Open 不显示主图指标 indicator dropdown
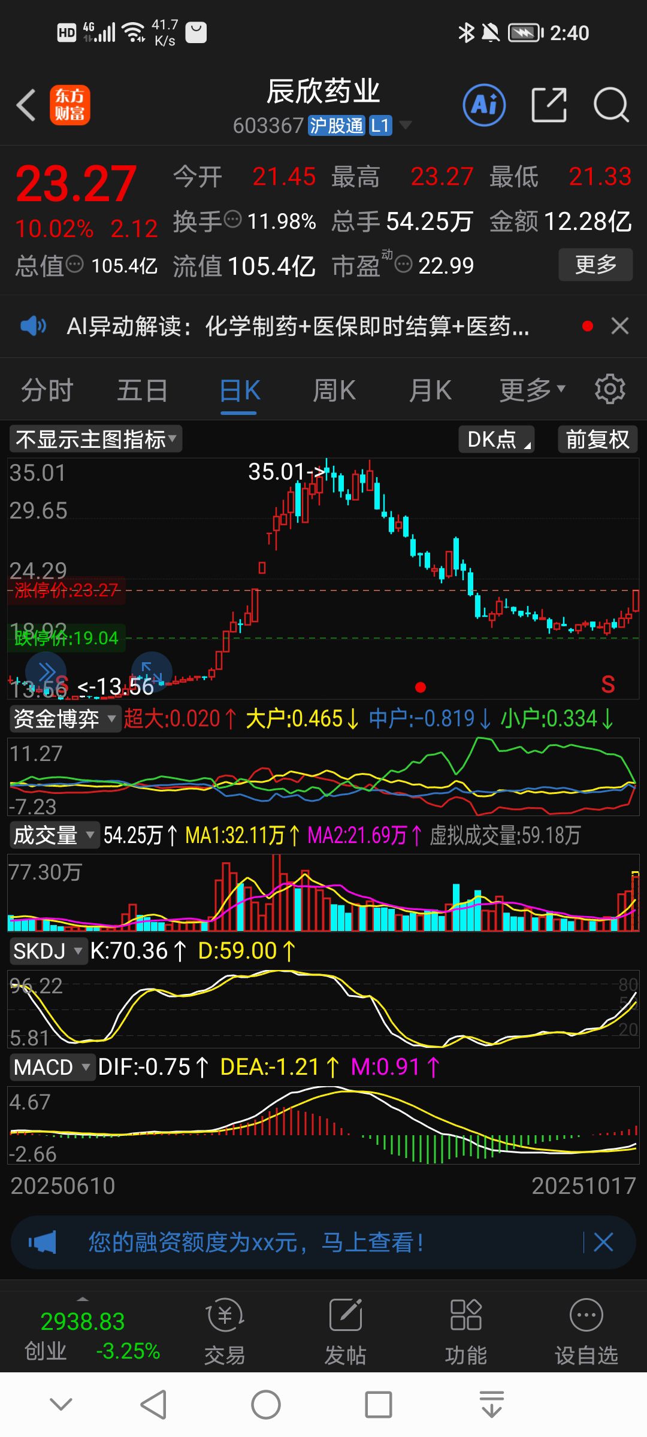The height and width of the screenshot is (1437, 647). (96, 439)
